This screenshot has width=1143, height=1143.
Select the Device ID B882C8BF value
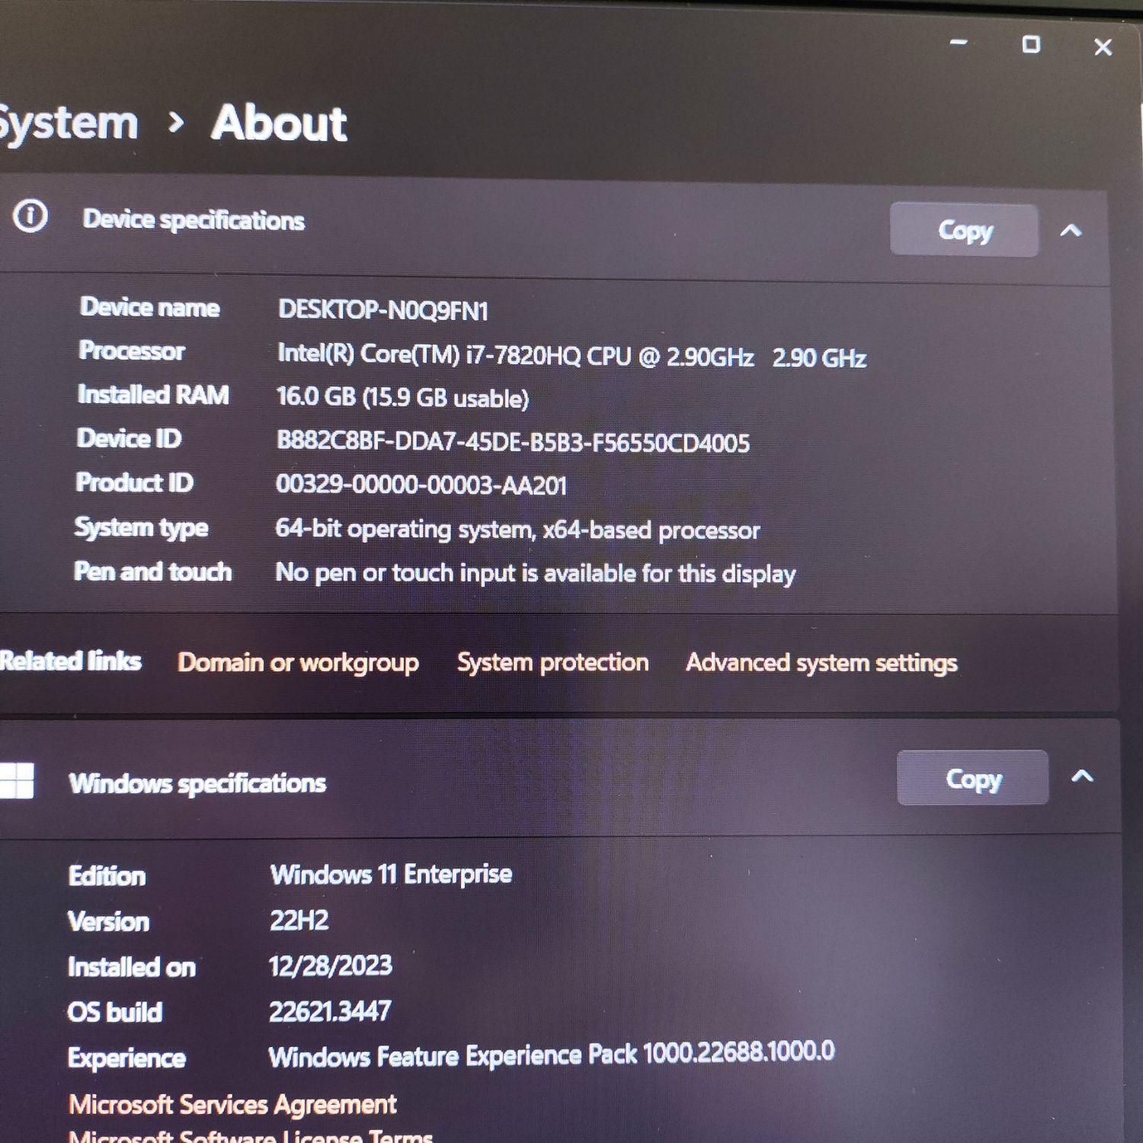[x=513, y=441]
